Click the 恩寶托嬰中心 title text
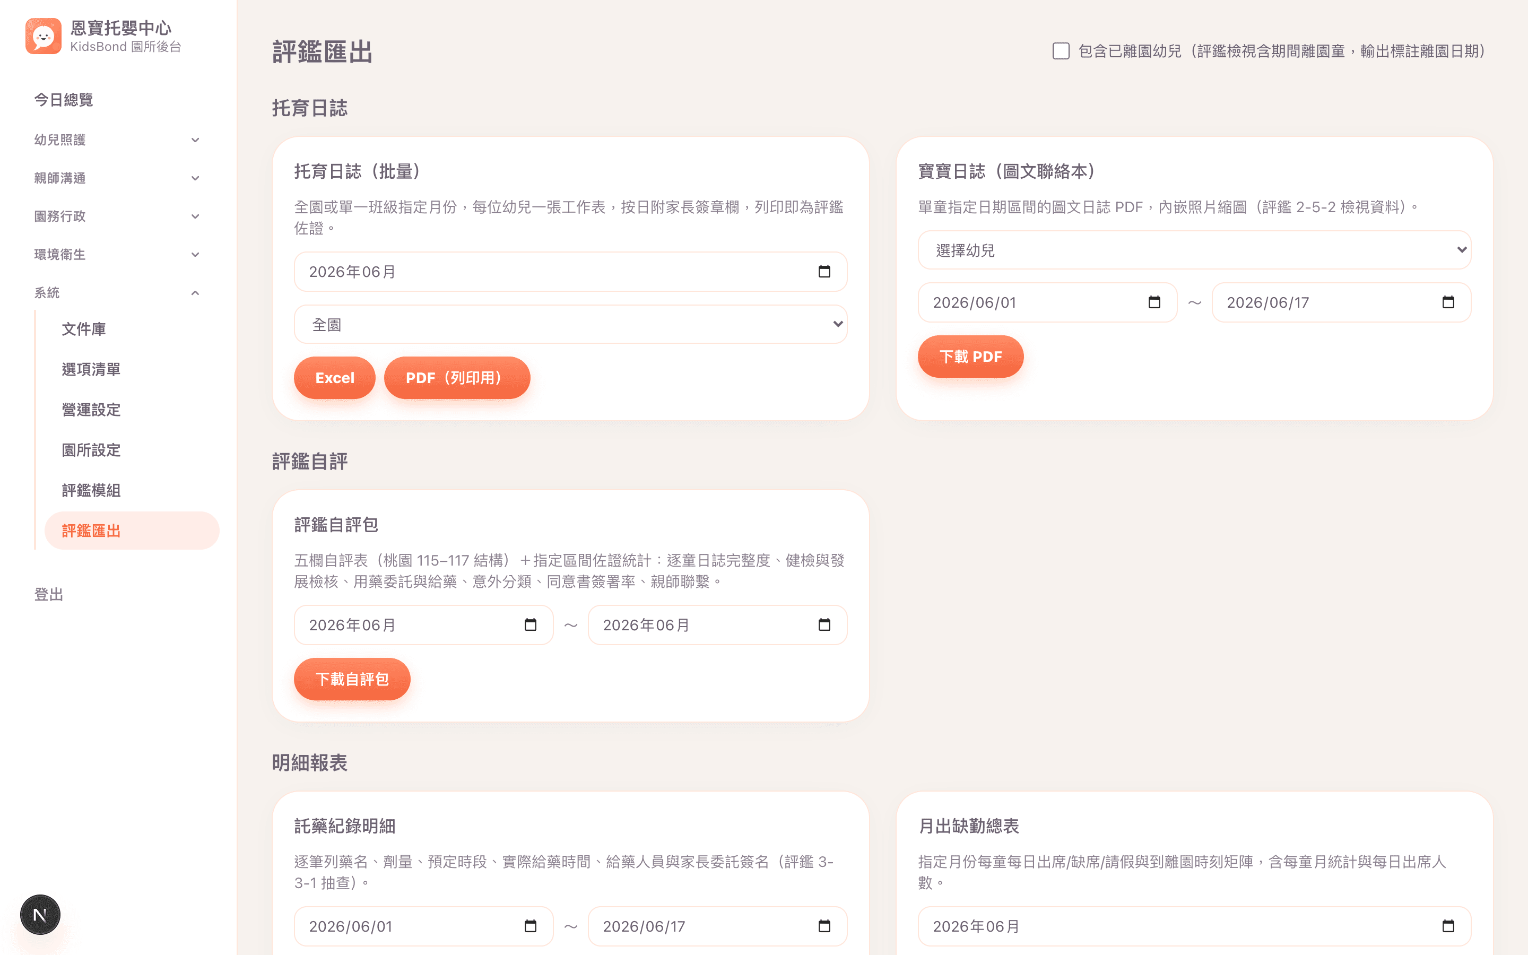 pyautogui.click(x=120, y=28)
